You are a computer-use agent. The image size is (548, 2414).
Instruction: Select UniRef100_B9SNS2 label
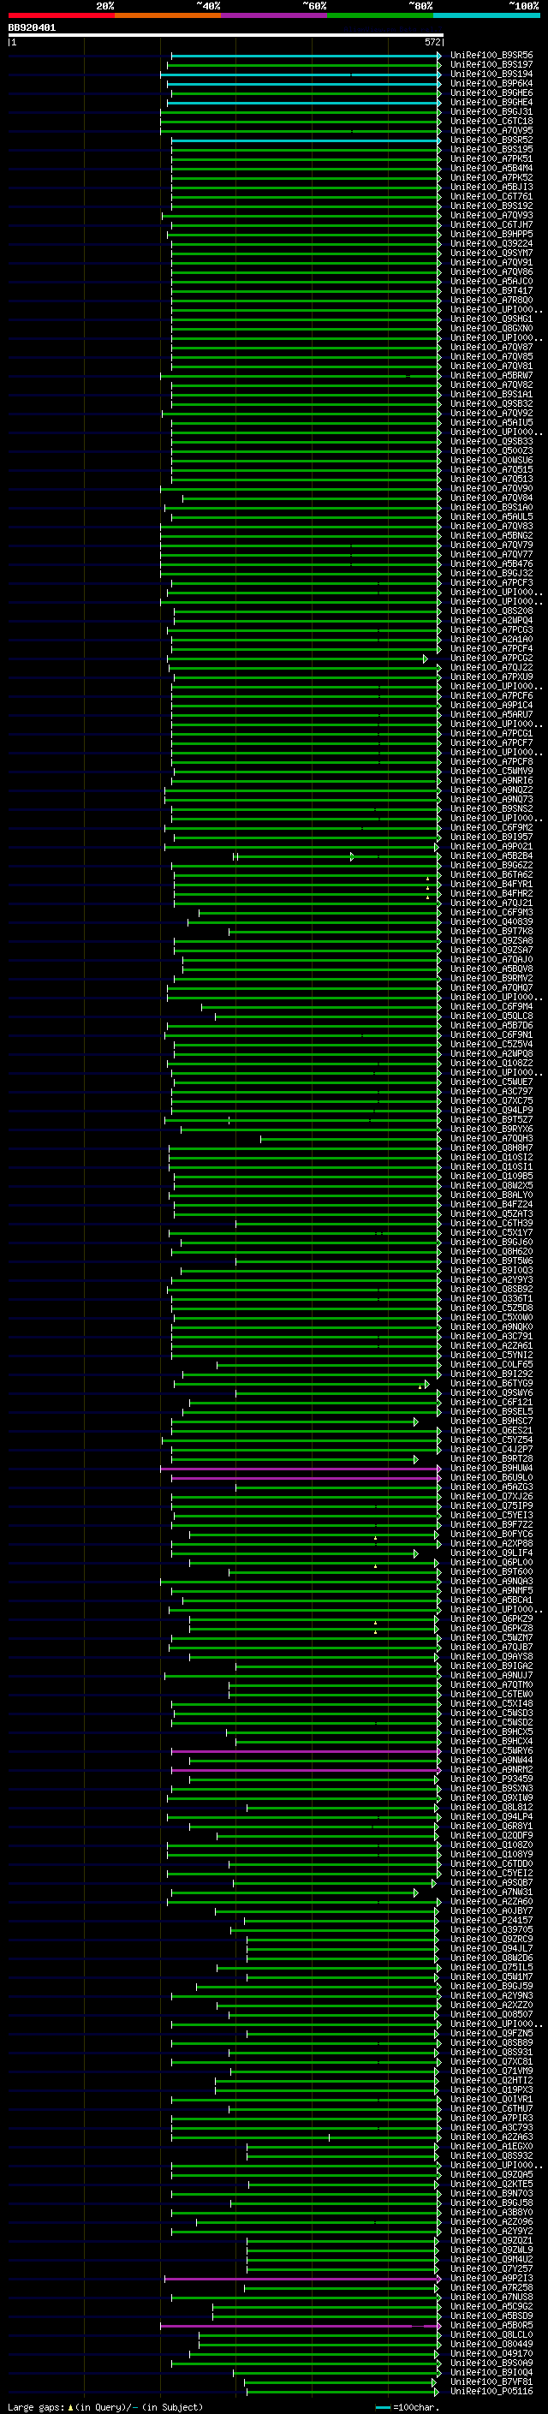click(x=491, y=808)
